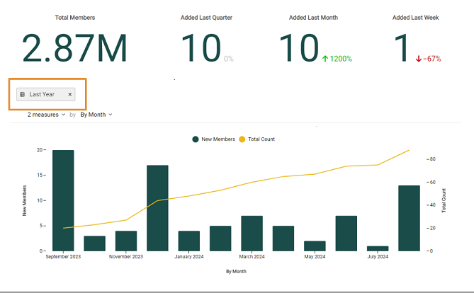Select the tall December 2023 bar
The width and height of the screenshot is (474, 293).
coord(157,208)
